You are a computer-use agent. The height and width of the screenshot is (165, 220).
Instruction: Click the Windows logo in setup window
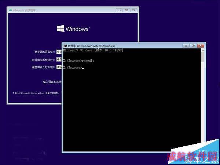(x=73, y=29)
